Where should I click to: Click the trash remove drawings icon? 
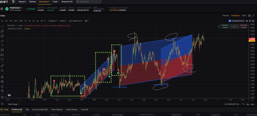click(2, 97)
